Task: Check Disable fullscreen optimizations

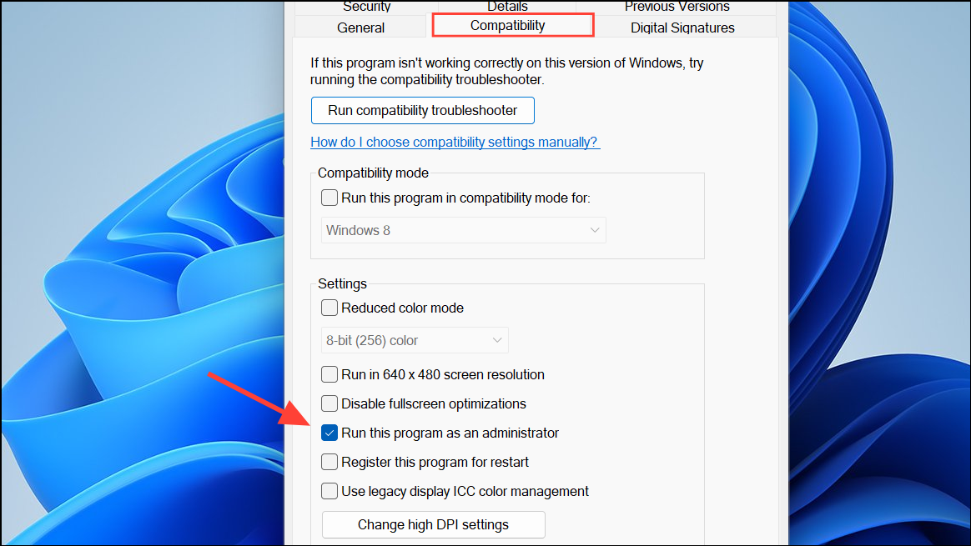Action: click(x=330, y=404)
